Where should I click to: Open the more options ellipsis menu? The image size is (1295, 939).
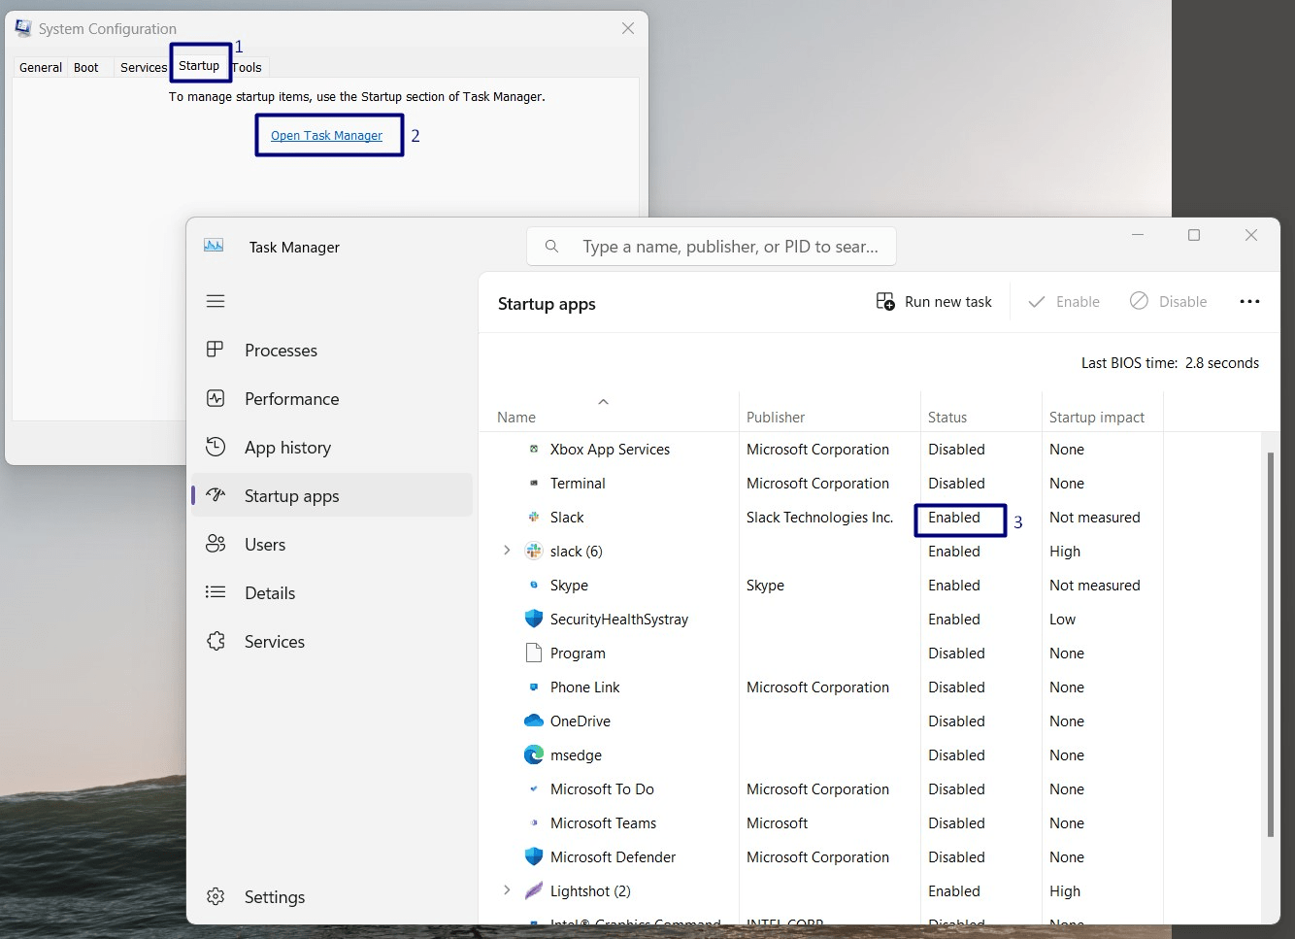tap(1249, 302)
